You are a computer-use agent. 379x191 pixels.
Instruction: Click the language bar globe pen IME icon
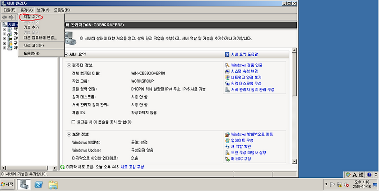348,175
